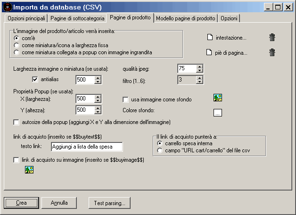Click the application icon in title bar
The height and width of the screenshot is (215, 296).
pos(6,7)
